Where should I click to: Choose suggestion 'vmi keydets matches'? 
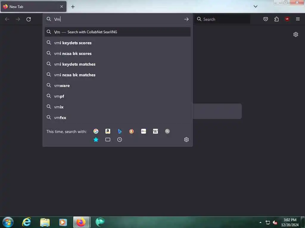tap(118, 64)
